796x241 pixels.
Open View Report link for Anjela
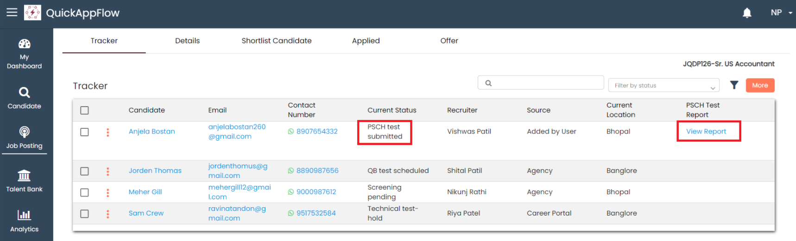(706, 132)
